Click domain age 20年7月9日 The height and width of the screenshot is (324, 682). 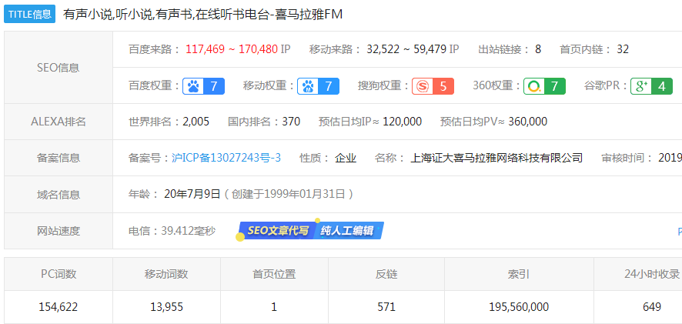[x=192, y=194]
